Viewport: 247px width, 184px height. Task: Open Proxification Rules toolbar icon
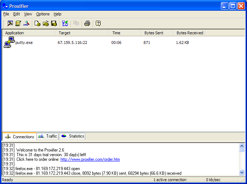point(18,24)
